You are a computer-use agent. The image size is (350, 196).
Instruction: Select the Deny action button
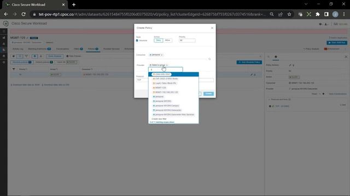(158, 40)
